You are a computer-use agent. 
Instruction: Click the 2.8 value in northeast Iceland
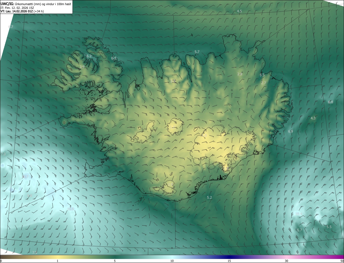(240, 74)
